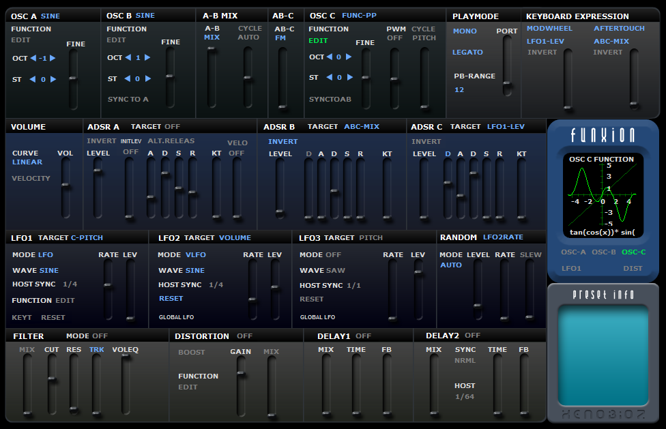This screenshot has width=666, height=429.
Task: Open OSC A SINE waveform selector
Action: click(50, 16)
